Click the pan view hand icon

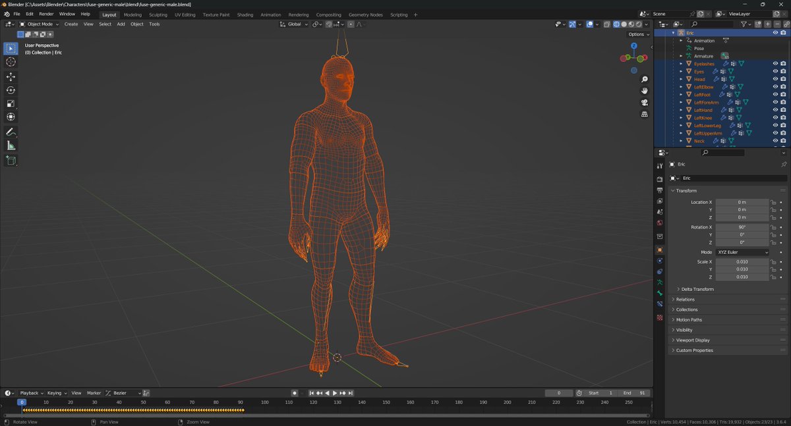(x=645, y=91)
